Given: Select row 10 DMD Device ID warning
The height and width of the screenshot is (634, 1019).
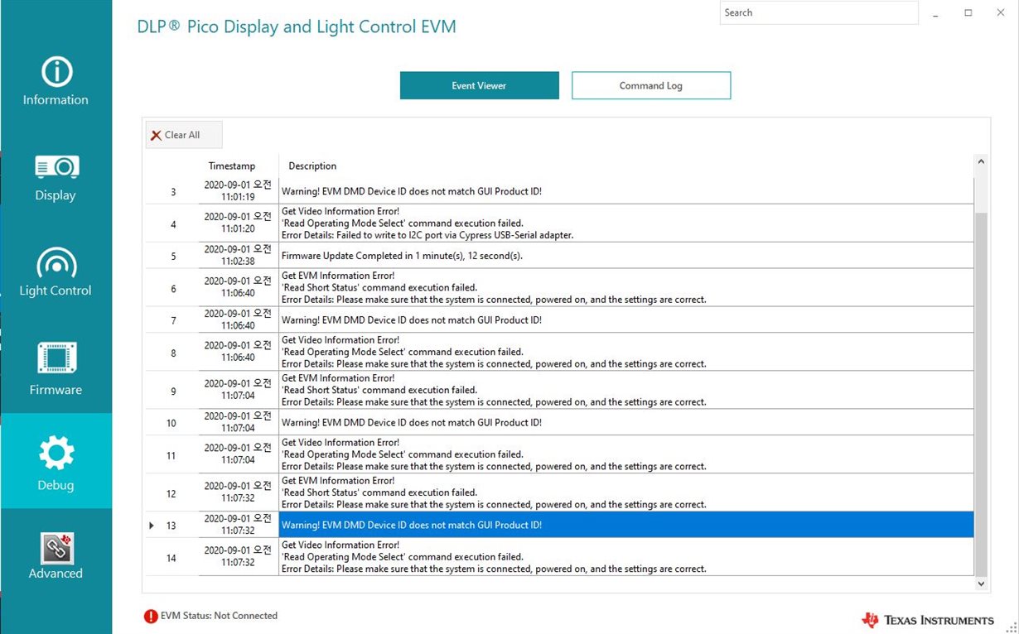Looking at the screenshot, I should pyautogui.click(x=626, y=422).
